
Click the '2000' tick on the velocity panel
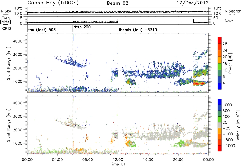[x=18, y=130]
